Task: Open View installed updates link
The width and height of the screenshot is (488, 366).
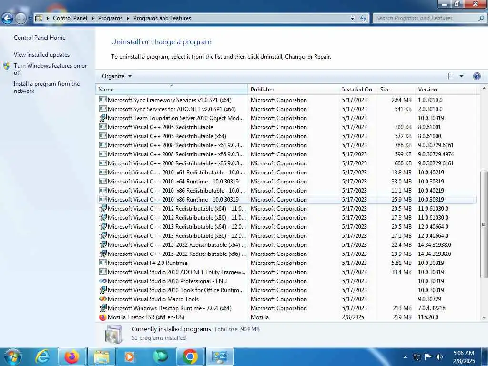Action: click(x=42, y=55)
